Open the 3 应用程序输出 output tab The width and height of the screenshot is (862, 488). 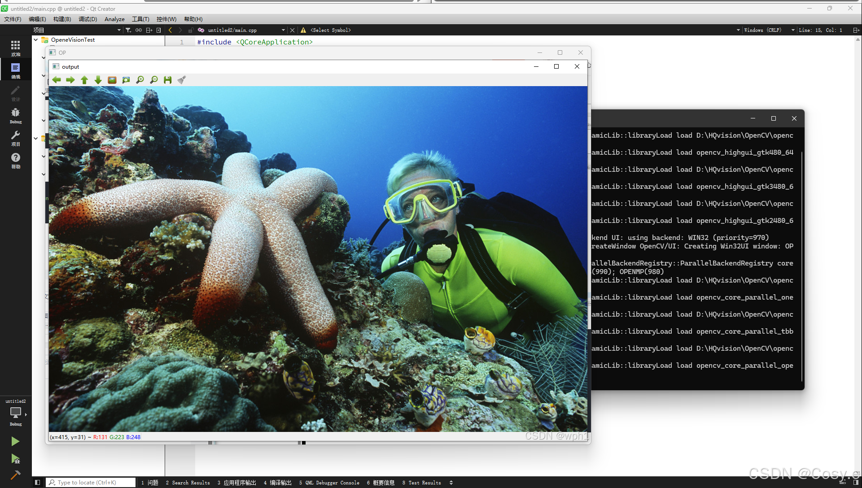coord(236,483)
